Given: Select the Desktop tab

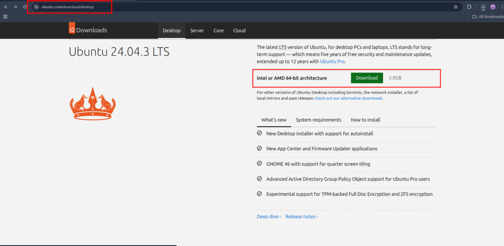Looking at the screenshot, I should click(x=172, y=30).
